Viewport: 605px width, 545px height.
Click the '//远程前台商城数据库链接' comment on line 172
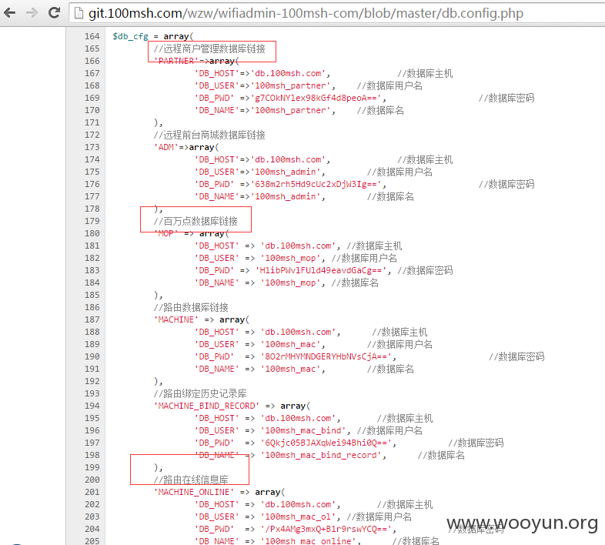pos(209,135)
